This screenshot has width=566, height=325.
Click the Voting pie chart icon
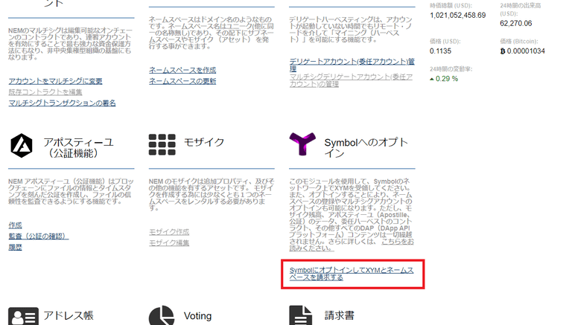click(162, 315)
